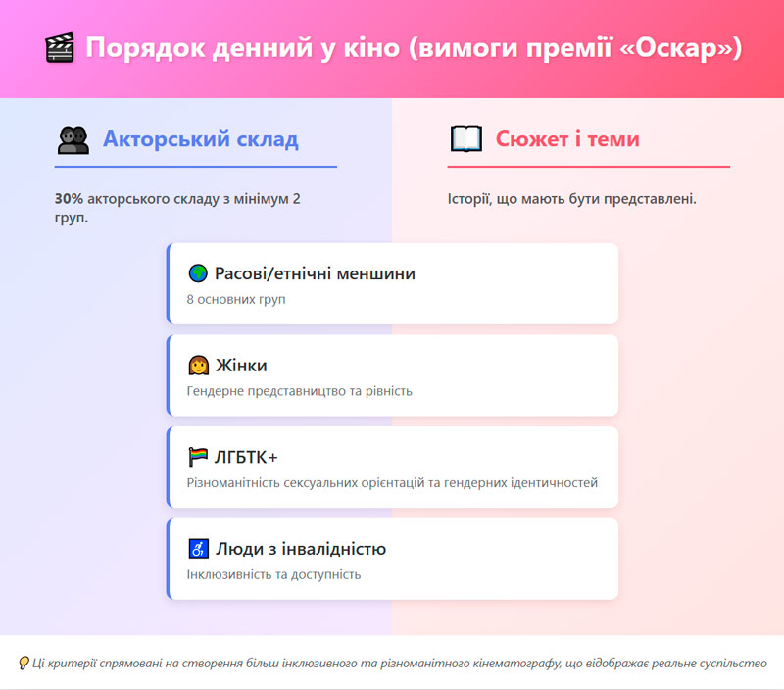
Task: Select the Расові/етнічні меншини card
Action: coord(392,282)
